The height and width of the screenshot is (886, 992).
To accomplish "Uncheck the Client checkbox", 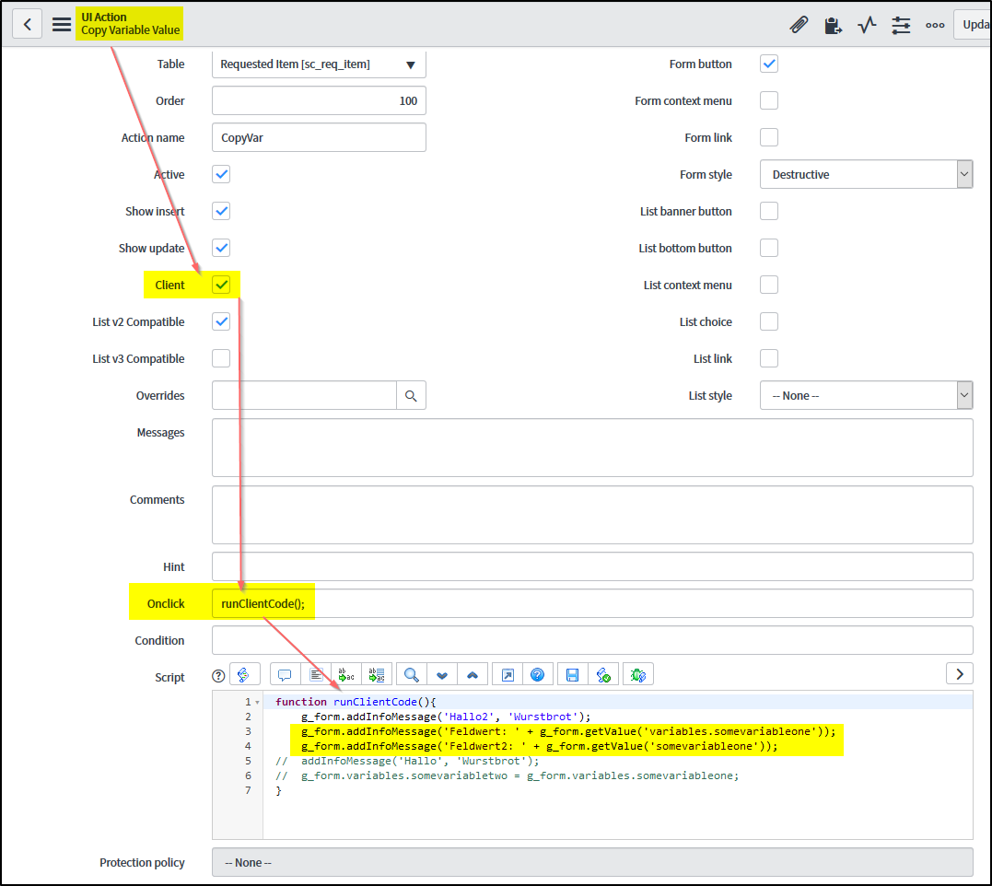I will click(x=221, y=285).
